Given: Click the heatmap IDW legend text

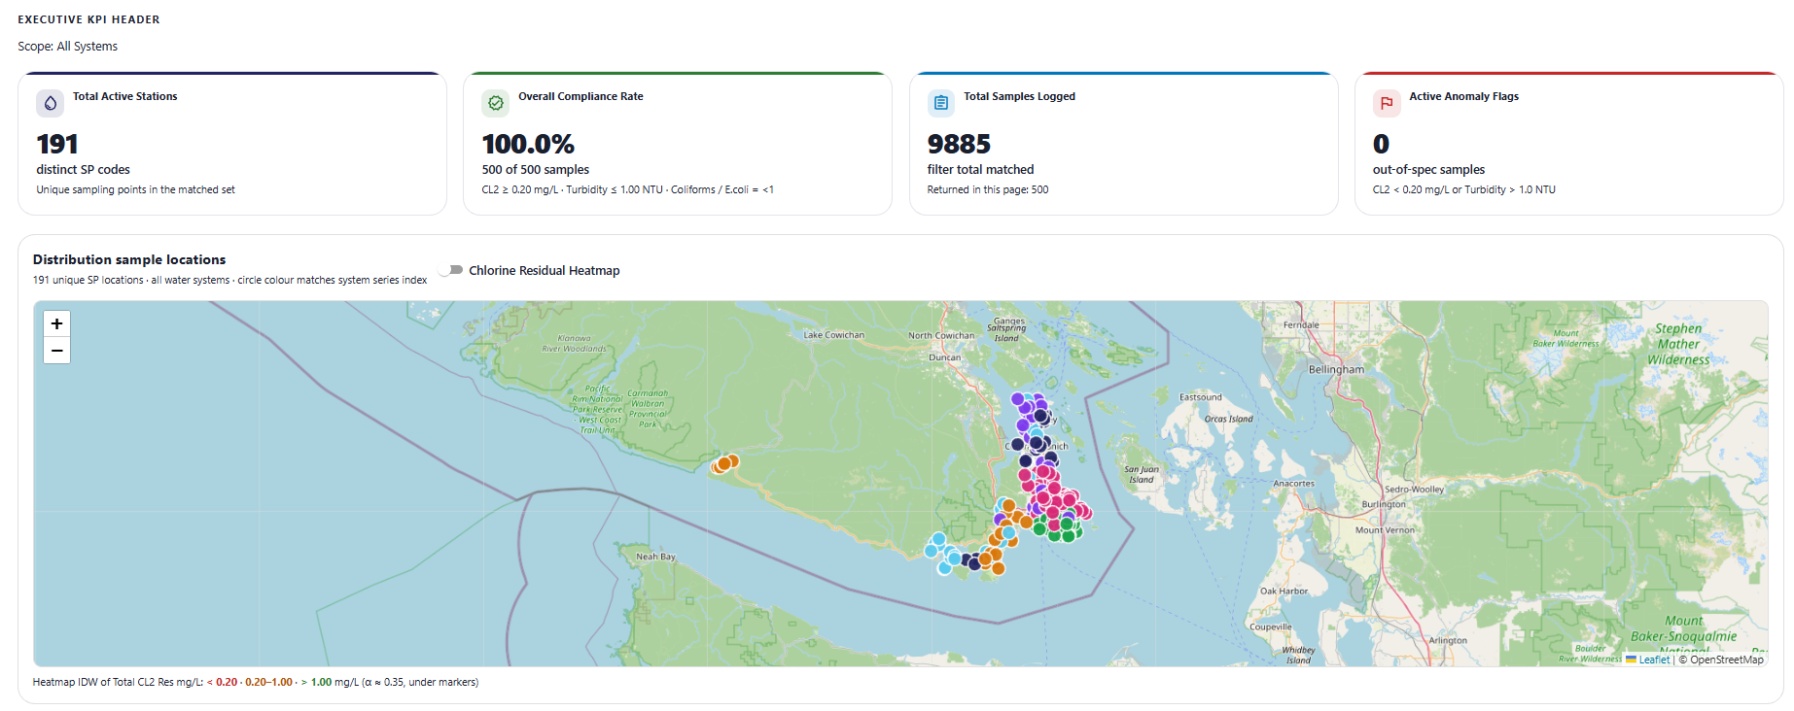Looking at the screenshot, I should click(x=256, y=682).
